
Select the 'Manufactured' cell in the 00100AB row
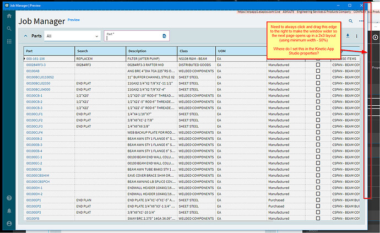click(x=286, y=71)
